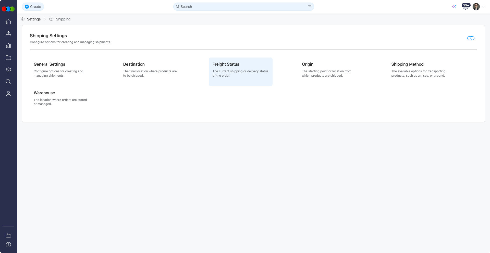Image resolution: width=490 pixels, height=253 pixels.
Task: Open the Warehouse settings card
Action: click(61, 98)
